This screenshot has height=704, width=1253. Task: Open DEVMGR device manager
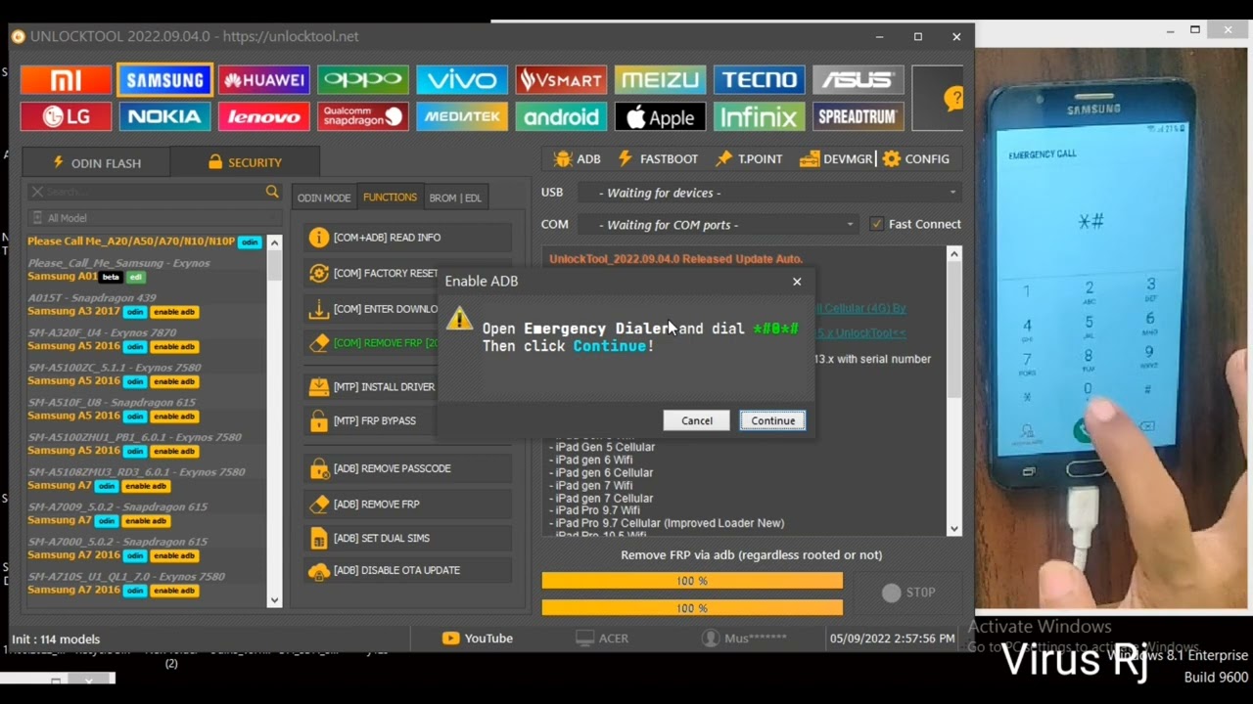835,158
